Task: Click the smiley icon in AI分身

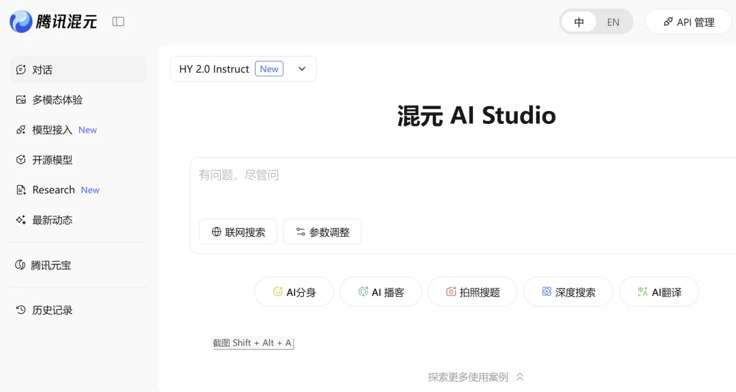Action: (x=278, y=292)
